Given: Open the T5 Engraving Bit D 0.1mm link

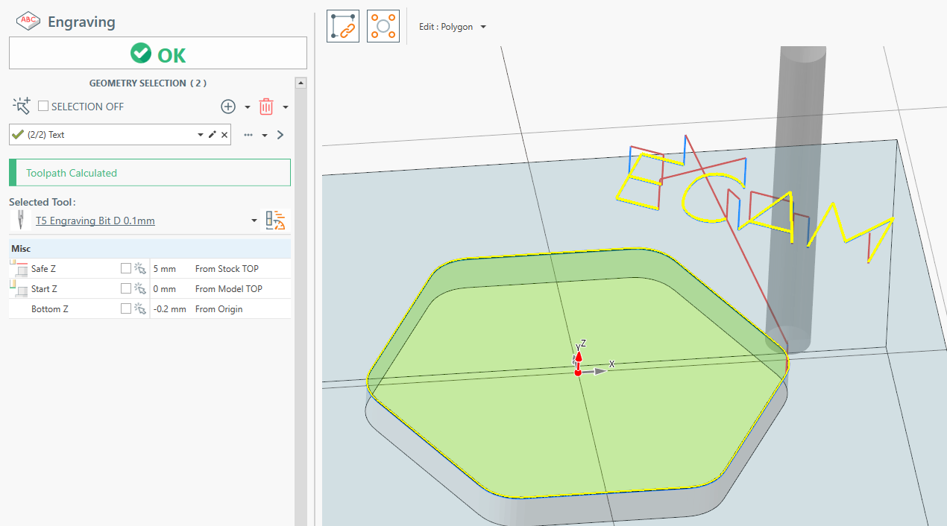Looking at the screenshot, I should pos(95,221).
